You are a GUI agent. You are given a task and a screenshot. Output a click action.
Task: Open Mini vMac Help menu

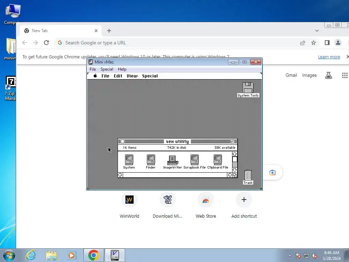pyautogui.click(x=122, y=69)
